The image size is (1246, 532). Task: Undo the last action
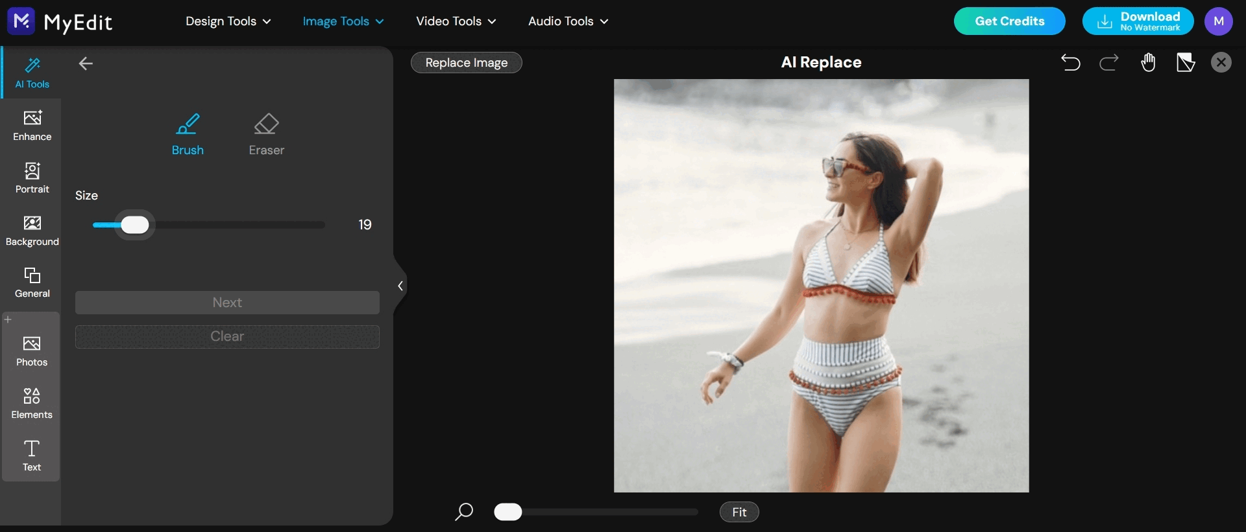tap(1071, 63)
